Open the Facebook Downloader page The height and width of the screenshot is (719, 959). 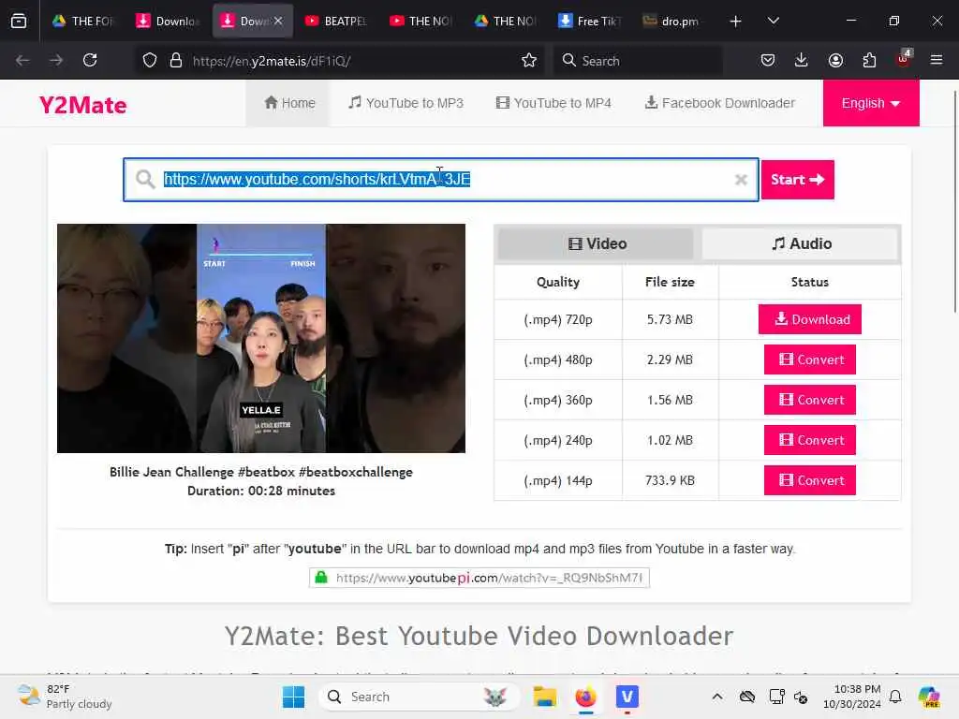[x=720, y=103]
